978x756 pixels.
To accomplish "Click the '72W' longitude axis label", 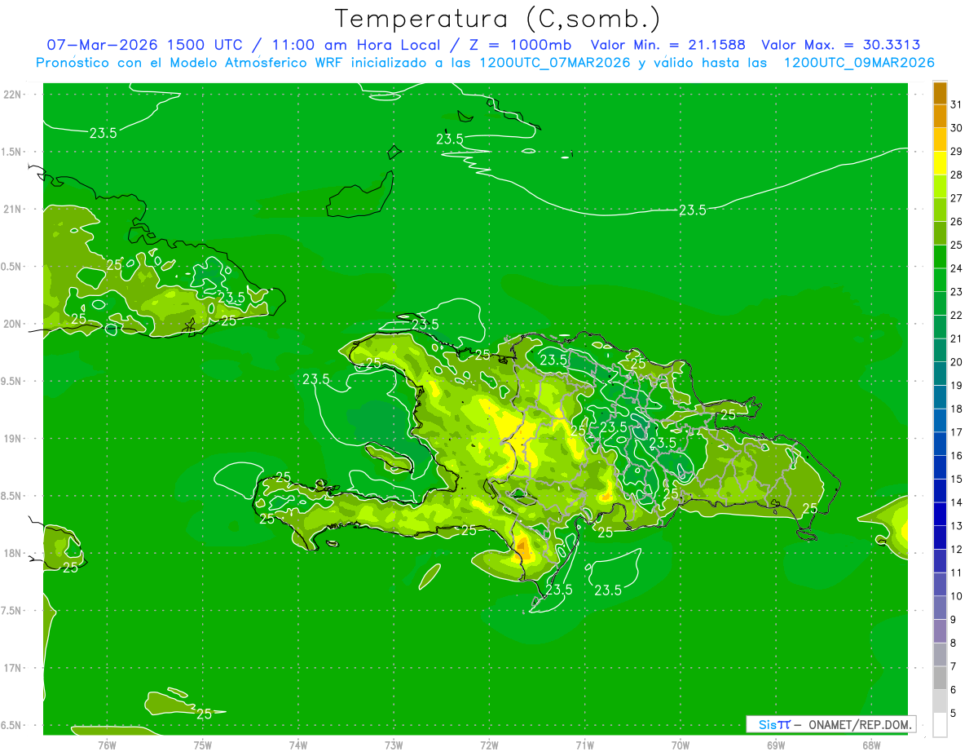I will click(489, 745).
